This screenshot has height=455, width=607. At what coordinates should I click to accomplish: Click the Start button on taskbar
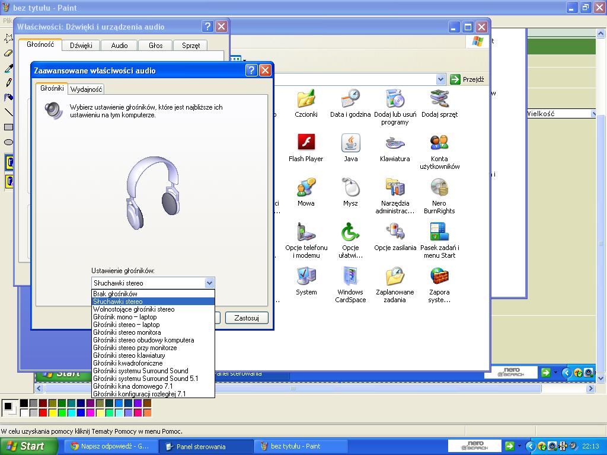[24, 446]
